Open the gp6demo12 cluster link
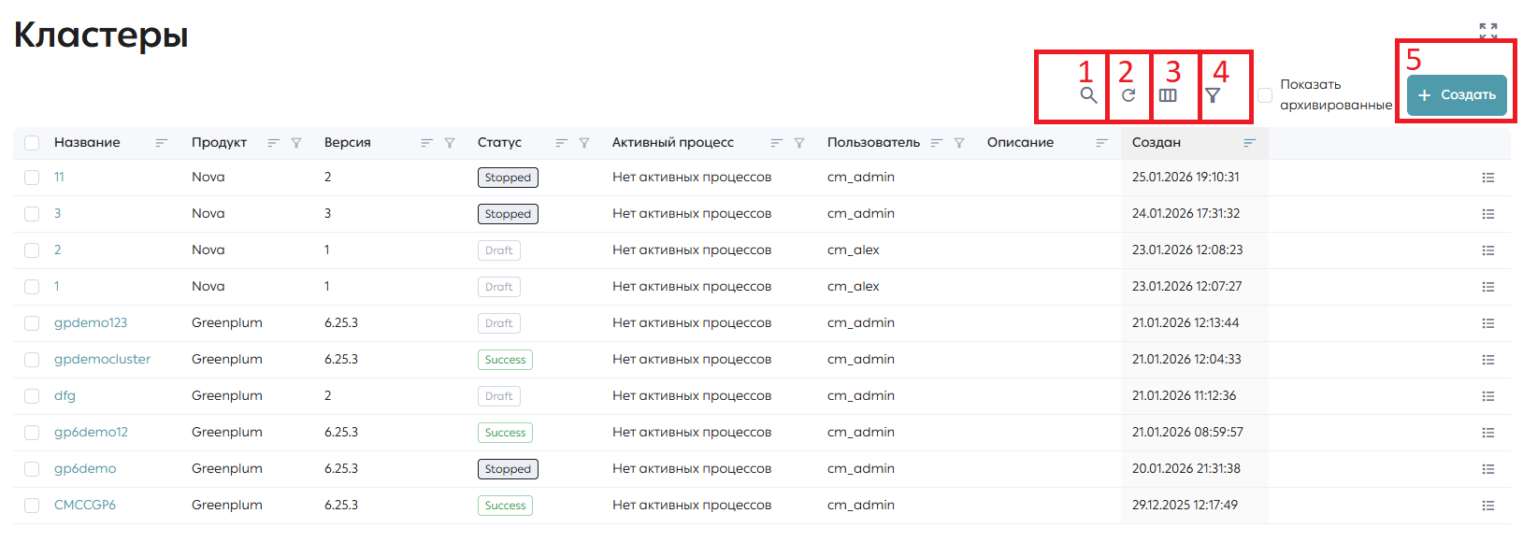Image resolution: width=1523 pixels, height=542 pixels. click(91, 432)
